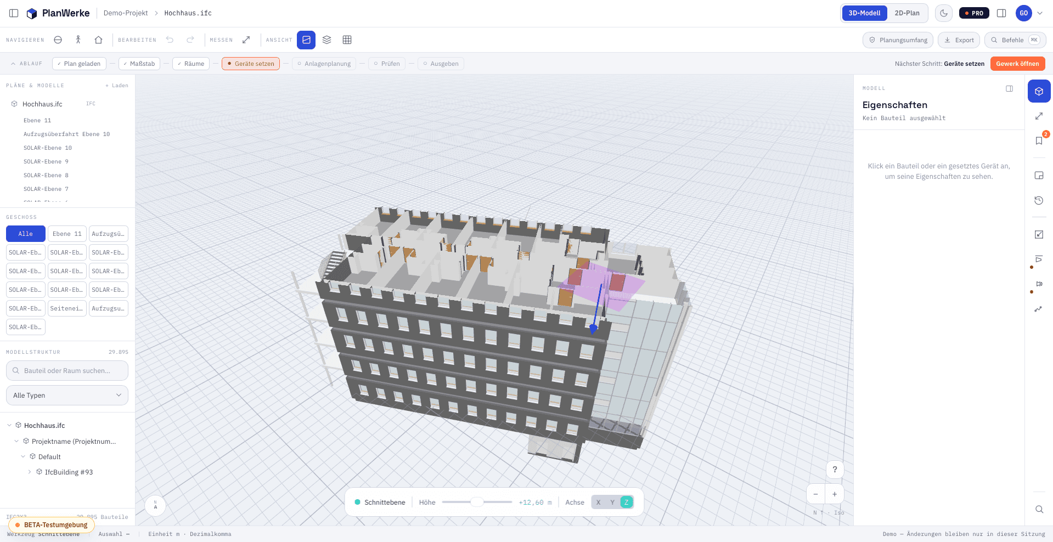Open the Maßstab workflow step

[x=139, y=64]
